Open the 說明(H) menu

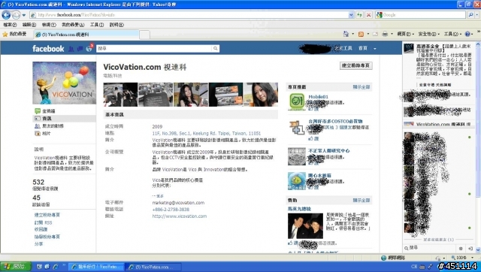pos(116,25)
